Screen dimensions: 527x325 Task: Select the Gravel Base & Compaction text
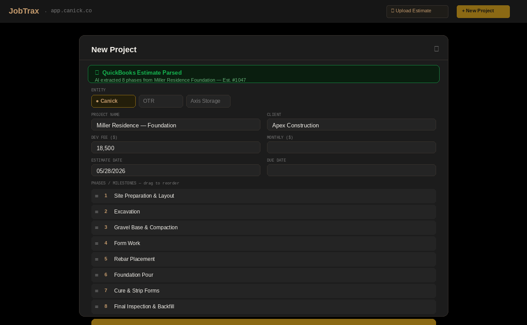(x=146, y=227)
